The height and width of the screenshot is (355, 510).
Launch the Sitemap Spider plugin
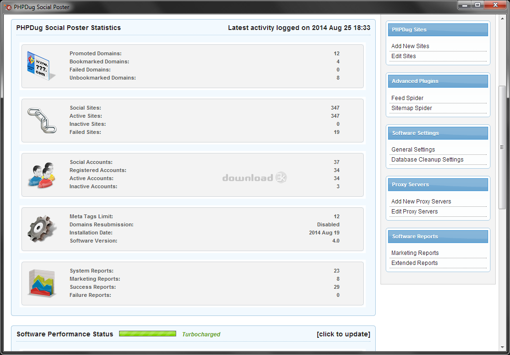coord(411,108)
